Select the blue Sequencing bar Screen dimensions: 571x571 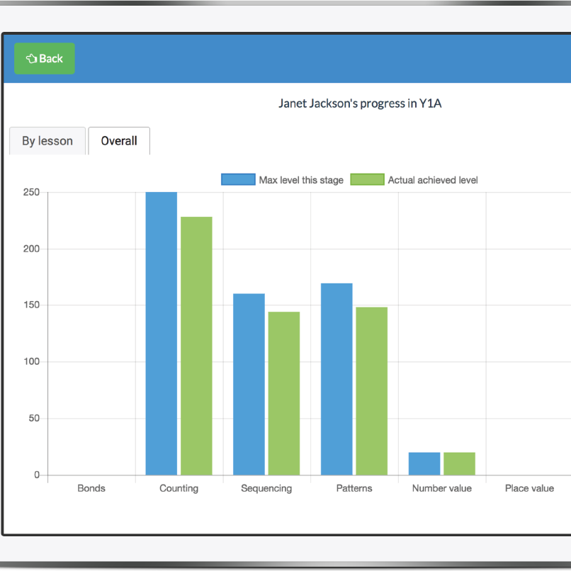(x=249, y=384)
